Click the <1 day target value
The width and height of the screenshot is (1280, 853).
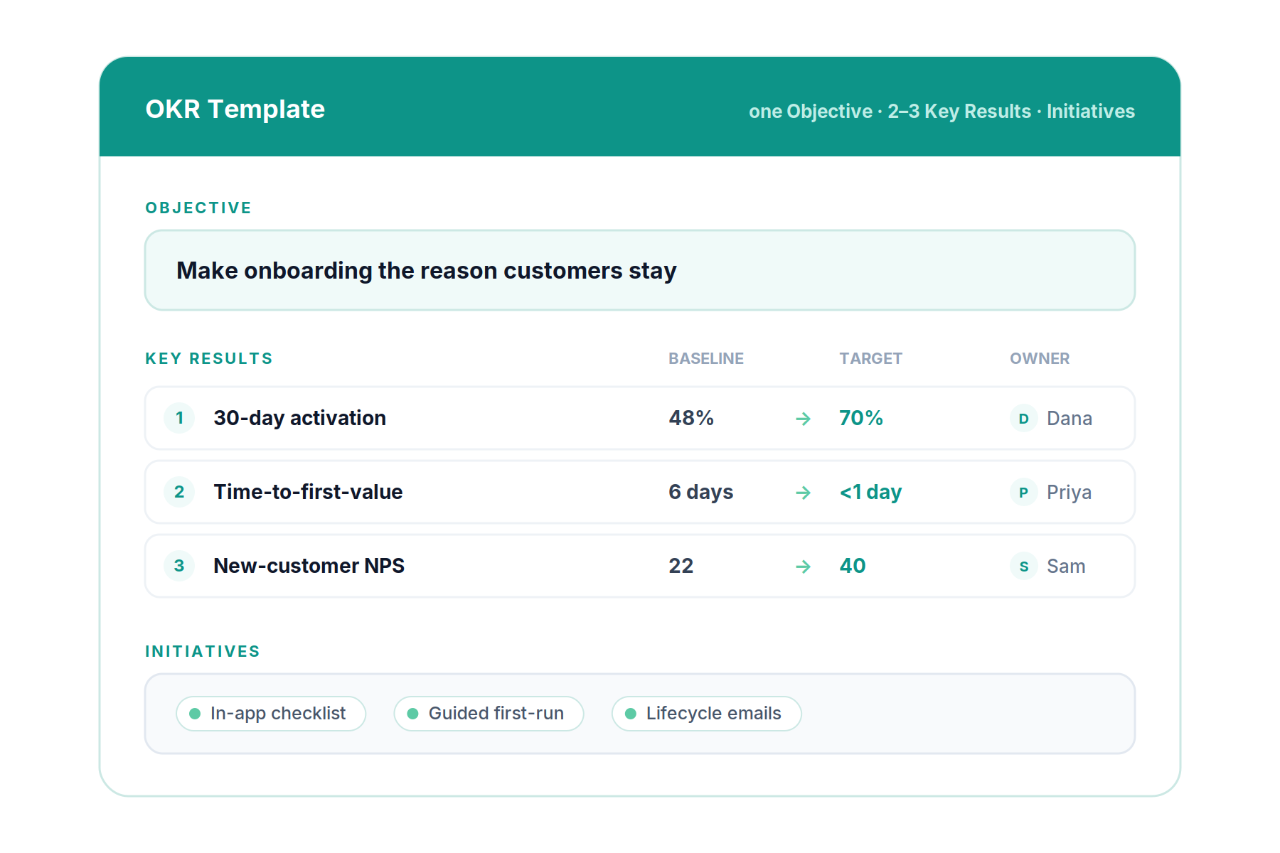click(870, 492)
